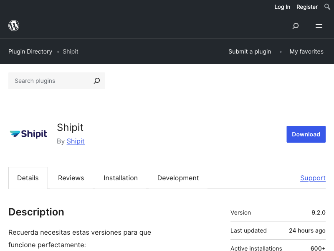The width and height of the screenshot is (334, 251).
Task: Download the Shipit plugin
Action: [x=306, y=134]
